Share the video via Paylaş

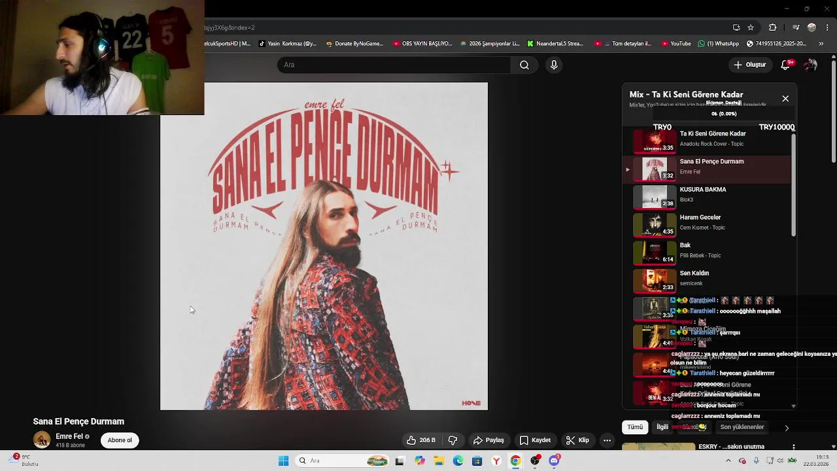pyautogui.click(x=488, y=440)
